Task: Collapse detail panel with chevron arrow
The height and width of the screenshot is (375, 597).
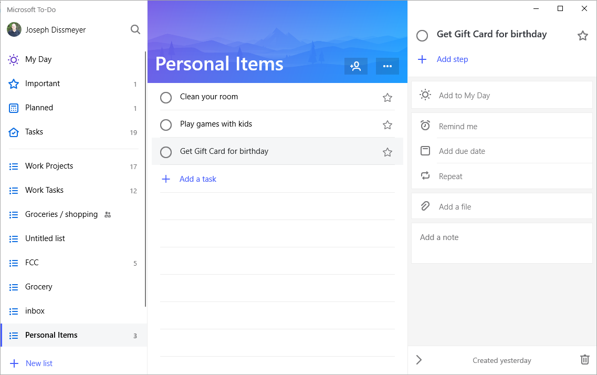Action: tap(419, 360)
